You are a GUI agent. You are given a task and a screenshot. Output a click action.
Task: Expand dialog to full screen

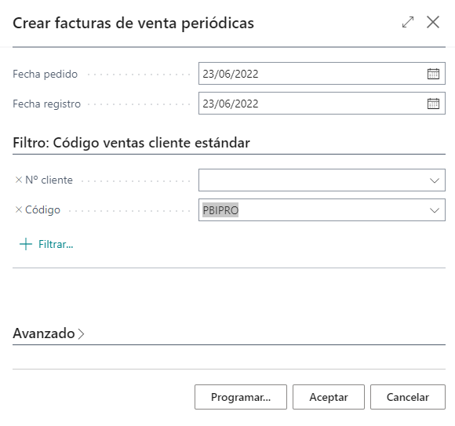coord(408,22)
